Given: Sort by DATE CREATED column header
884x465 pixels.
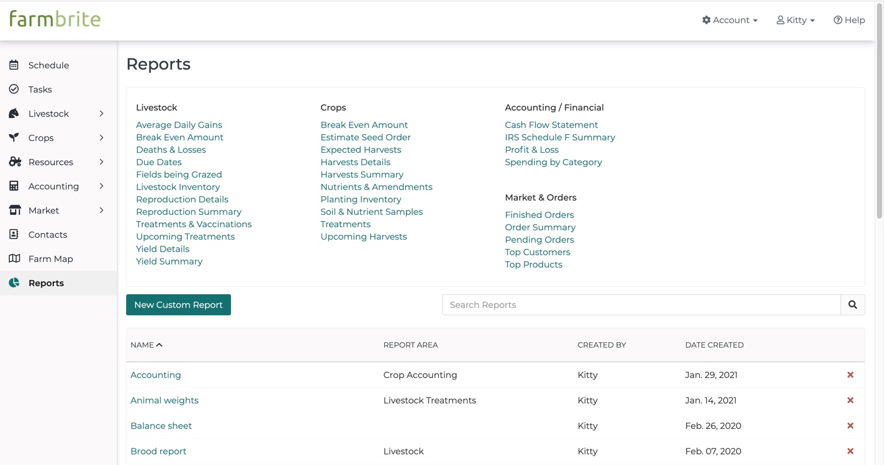Looking at the screenshot, I should coord(714,345).
